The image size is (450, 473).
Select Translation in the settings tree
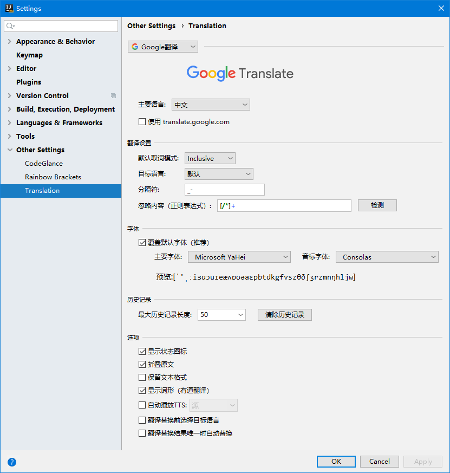pyautogui.click(x=61, y=191)
